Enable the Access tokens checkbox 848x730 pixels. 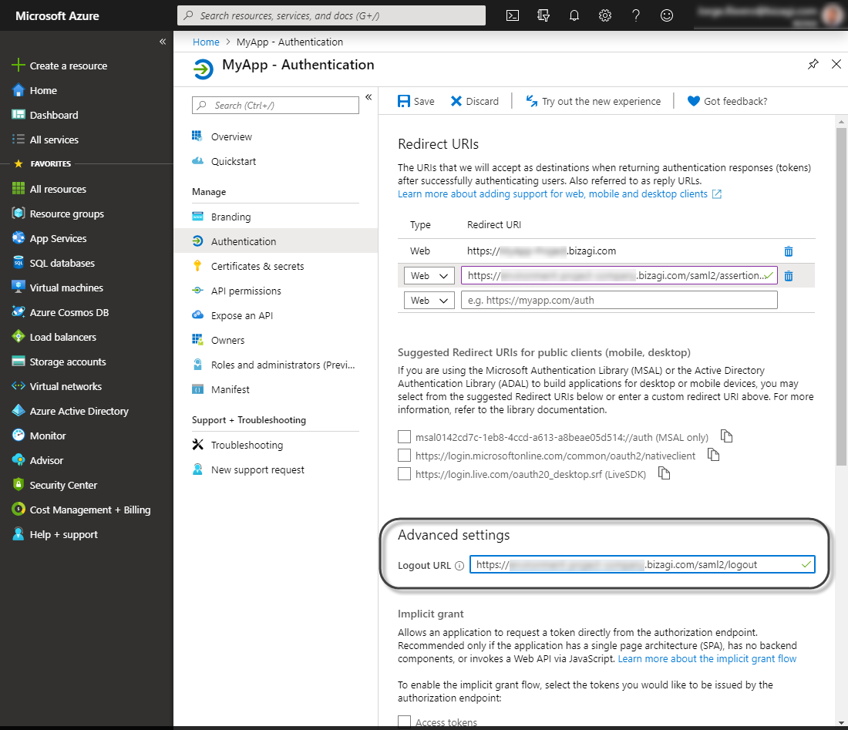(404, 722)
